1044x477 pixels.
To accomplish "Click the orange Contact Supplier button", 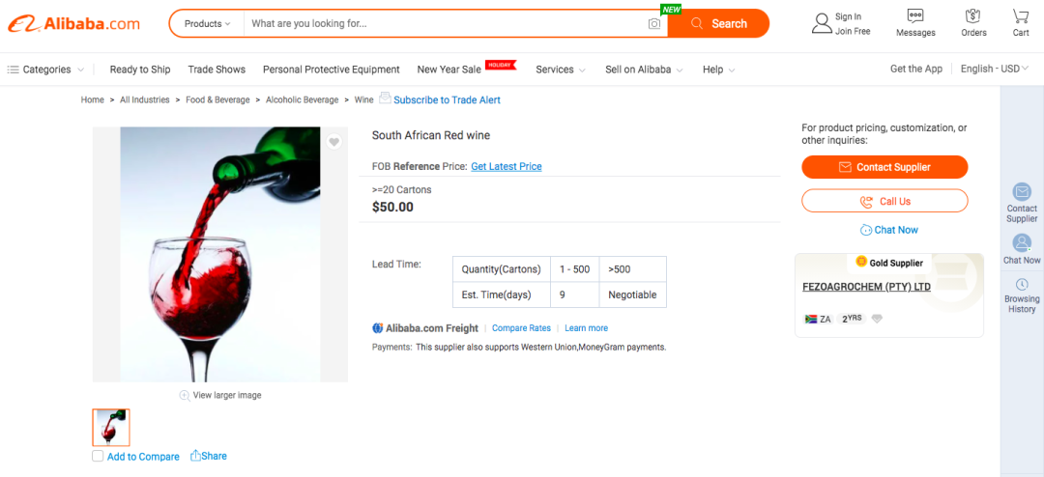I will (884, 167).
